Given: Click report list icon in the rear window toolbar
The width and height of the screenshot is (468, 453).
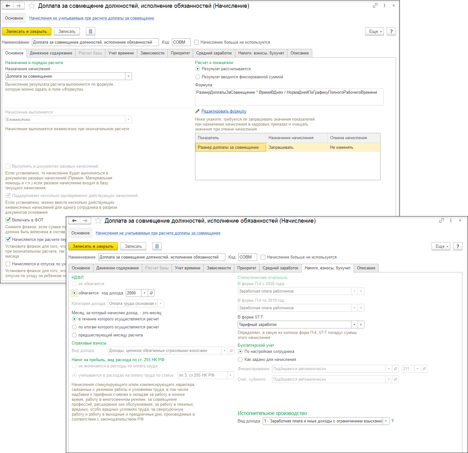Looking at the screenshot, I should tap(90, 31).
